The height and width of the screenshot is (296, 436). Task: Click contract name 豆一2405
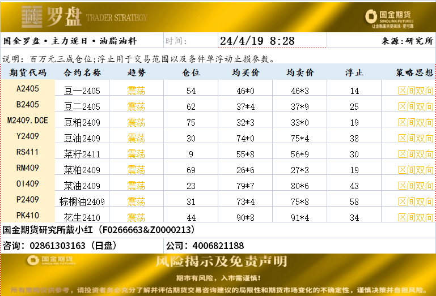[82, 91]
